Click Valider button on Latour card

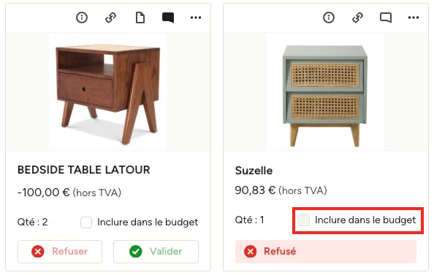click(156, 252)
